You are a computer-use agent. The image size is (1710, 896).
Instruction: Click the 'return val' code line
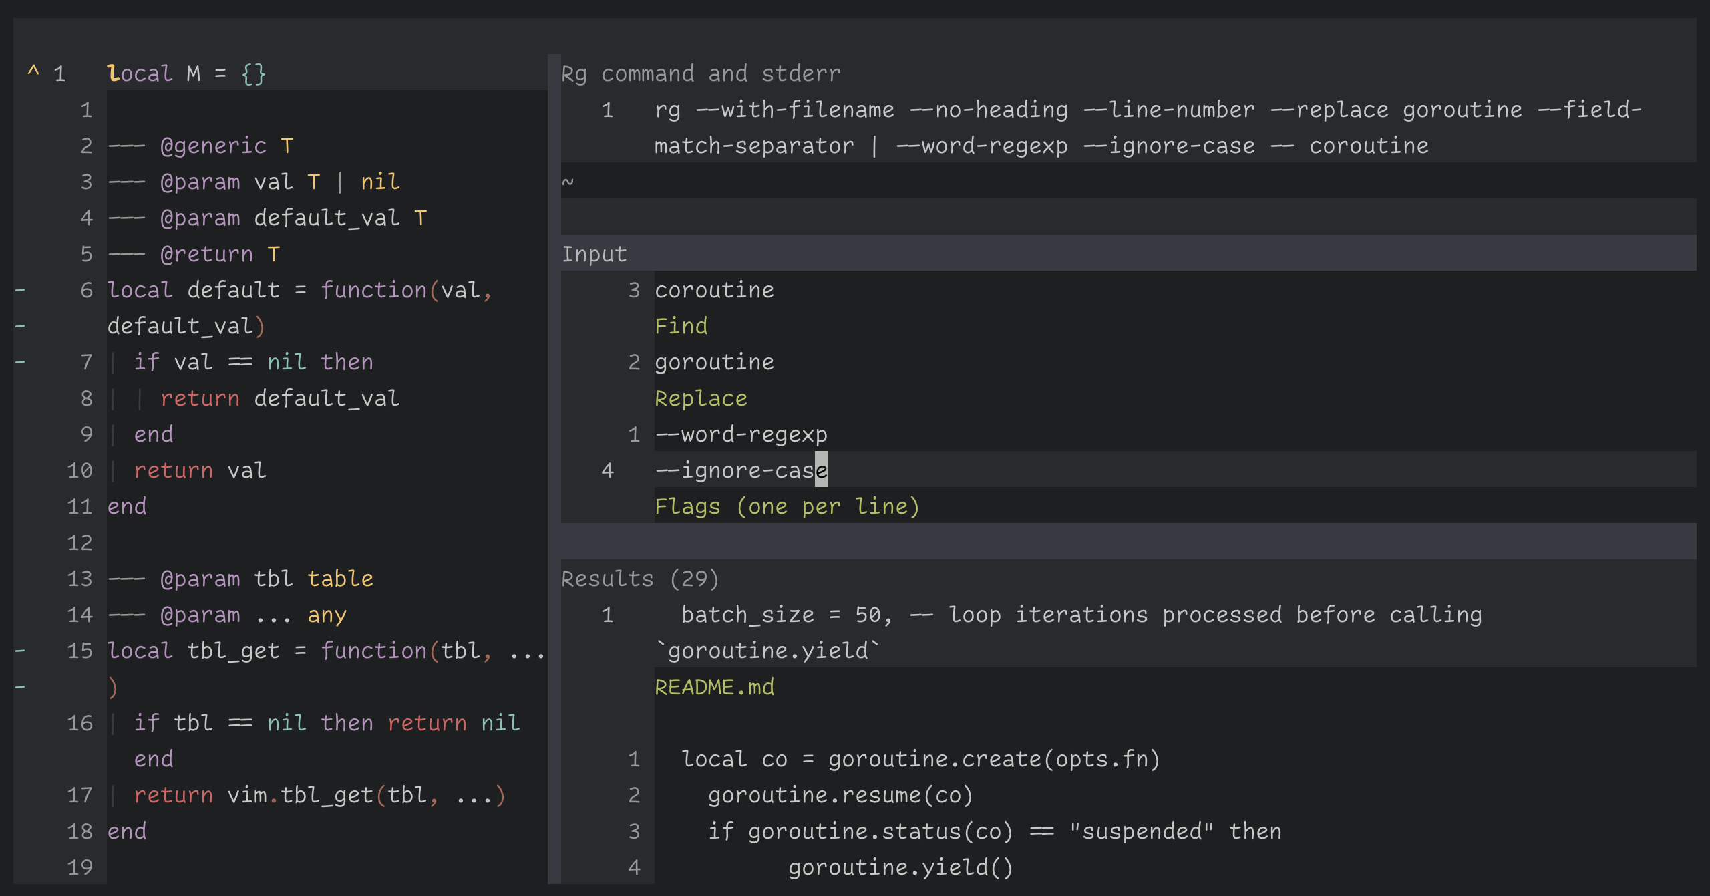200,470
